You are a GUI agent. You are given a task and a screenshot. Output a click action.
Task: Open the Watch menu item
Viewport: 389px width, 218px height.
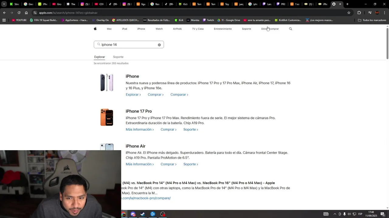coord(159,29)
